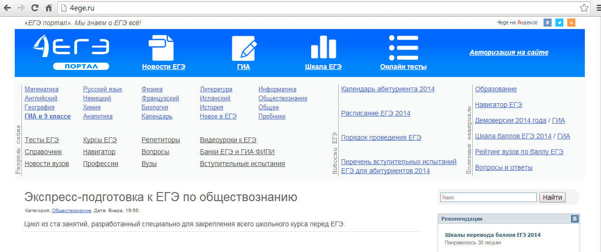Click the browser forward arrow
This screenshot has height=252, width=601.
(x=21, y=8)
